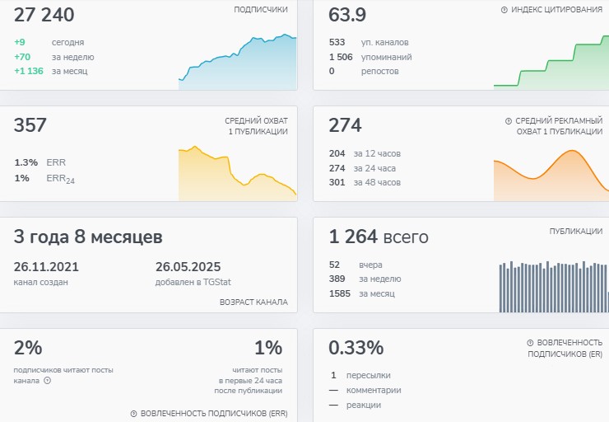The height and width of the screenshot is (422, 609).
Task: Click СРЕДНИЙ ОХВАТ 1 ПУБЛИКАЦИИ label
Action: pos(256,126)
